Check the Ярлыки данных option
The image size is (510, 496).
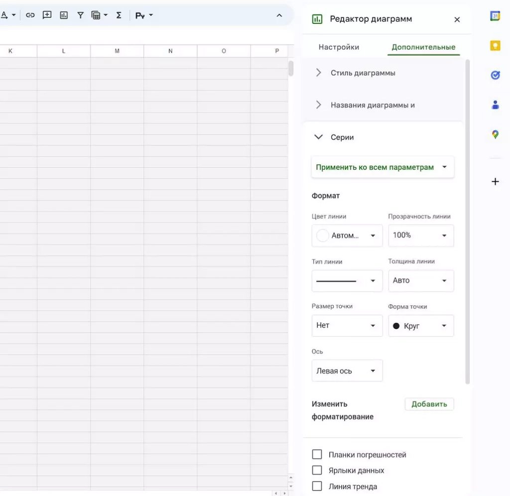point(317,470)
